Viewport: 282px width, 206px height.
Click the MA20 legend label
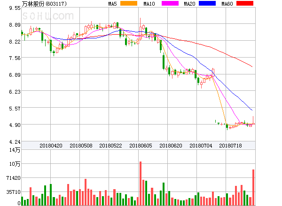pyautogui.click(x=189, y=4)
